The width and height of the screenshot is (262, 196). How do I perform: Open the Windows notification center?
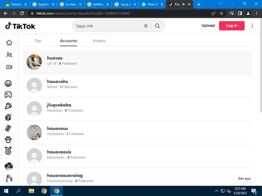(254, 191)
